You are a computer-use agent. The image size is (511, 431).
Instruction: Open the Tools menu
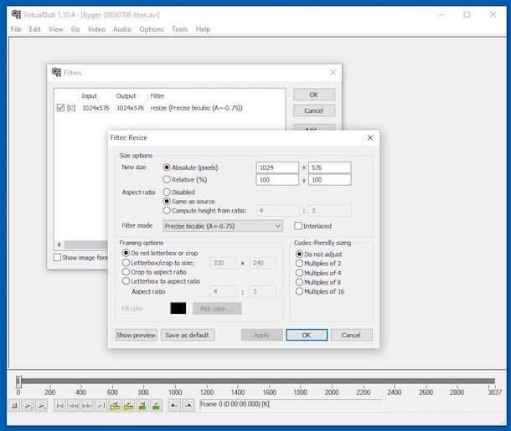tap(179, 29)
